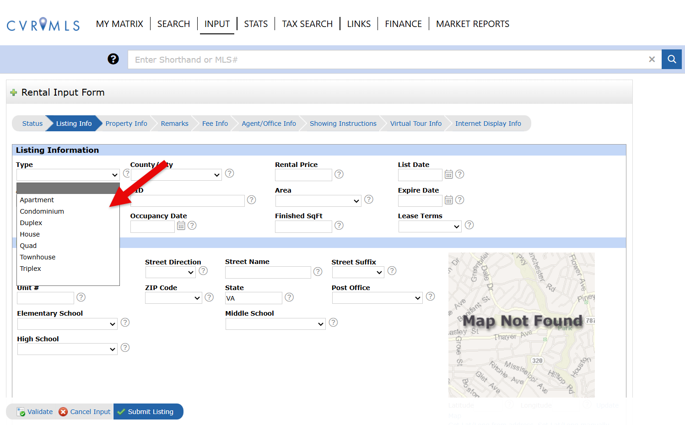Show help for Area field
This screenshot has height=425, width=685.
pyautogui.click(x=369, y=199)
